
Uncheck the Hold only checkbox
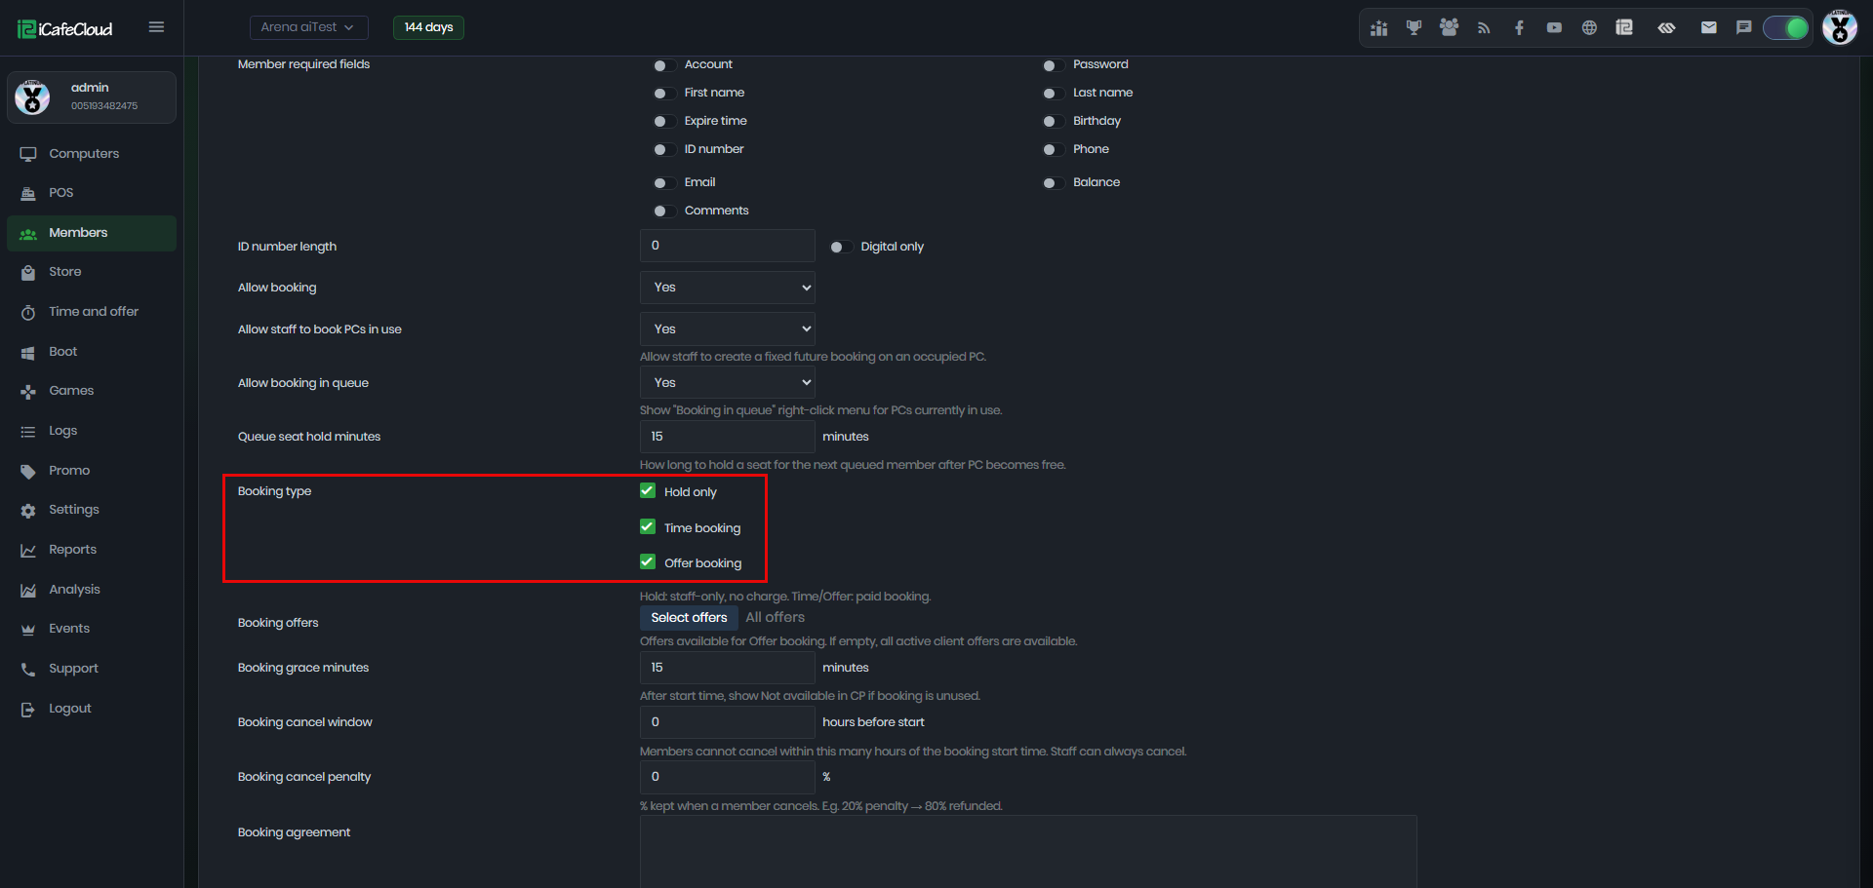(x=648, y=491)
